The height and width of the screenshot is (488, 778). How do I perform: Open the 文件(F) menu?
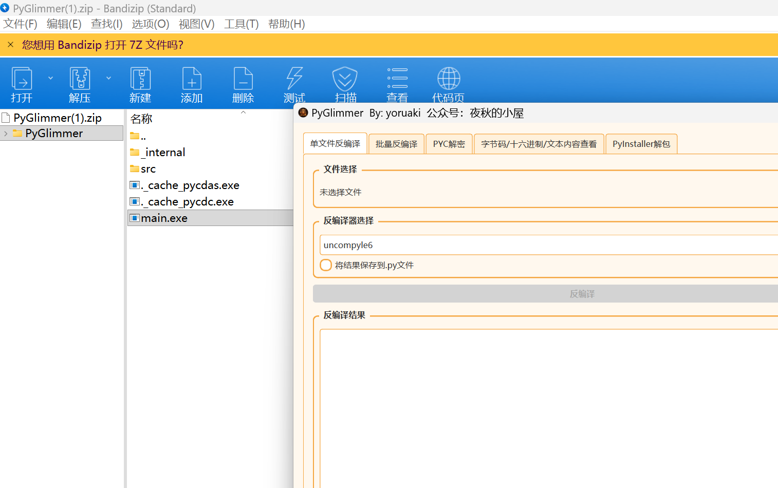coord(21,24)
